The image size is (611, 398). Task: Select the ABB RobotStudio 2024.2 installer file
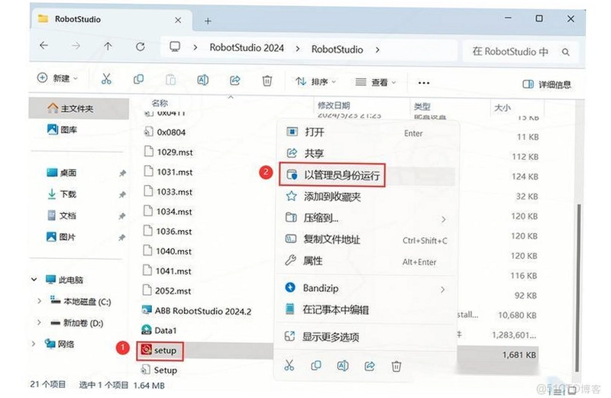(197, 311)
